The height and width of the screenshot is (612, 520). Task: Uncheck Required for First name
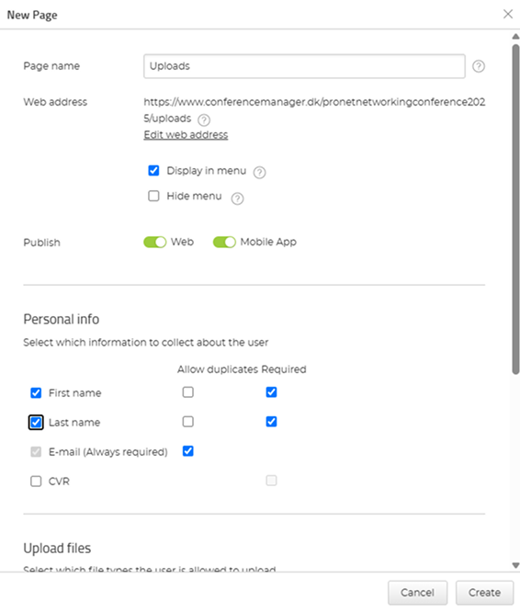(272, 391)
